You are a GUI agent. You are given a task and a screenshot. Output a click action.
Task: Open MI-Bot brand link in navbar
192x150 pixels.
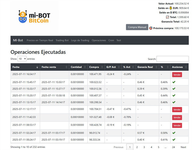point(18,40)
